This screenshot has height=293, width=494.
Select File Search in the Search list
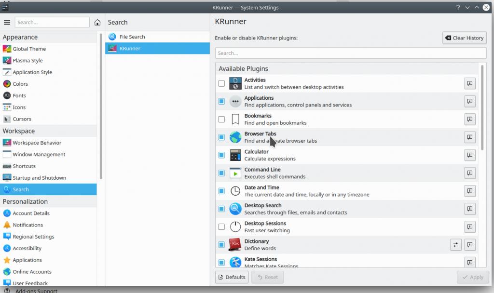(x=132, y=37)
